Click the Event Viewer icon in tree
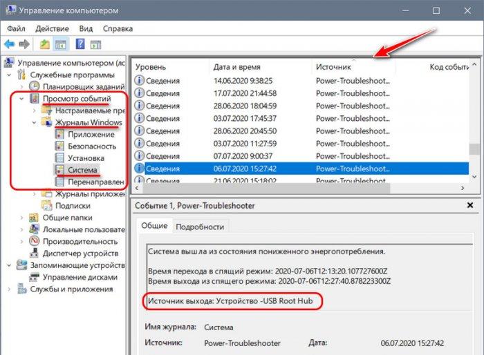Image resolution: width=484 pixels, height=355 pixels. 35,98
